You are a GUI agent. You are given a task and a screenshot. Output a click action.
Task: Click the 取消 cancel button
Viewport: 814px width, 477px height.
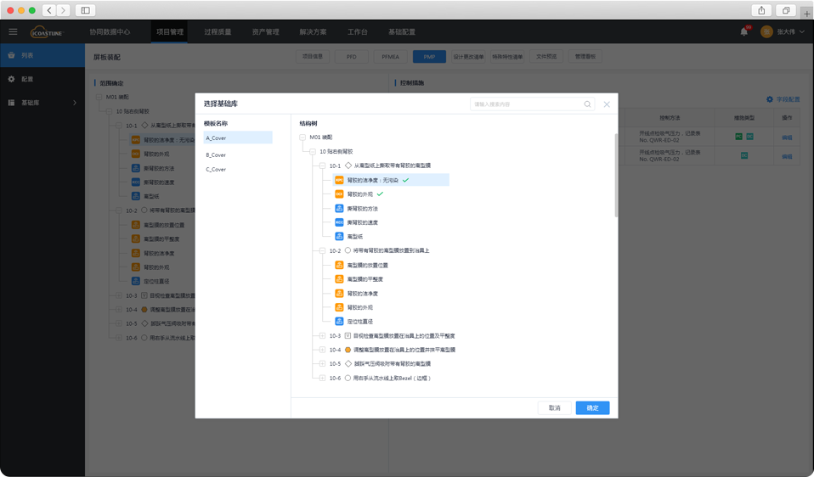click(555, 408)
